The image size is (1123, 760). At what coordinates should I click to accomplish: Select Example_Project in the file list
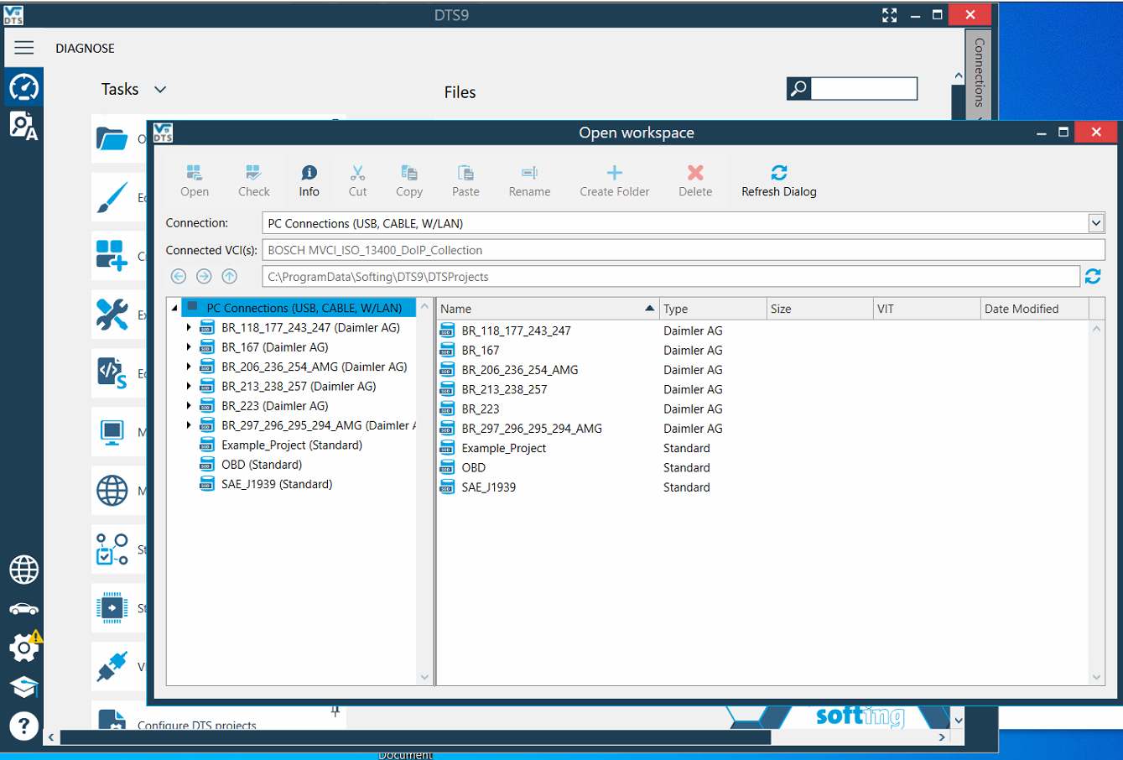[x=503, y=448]
